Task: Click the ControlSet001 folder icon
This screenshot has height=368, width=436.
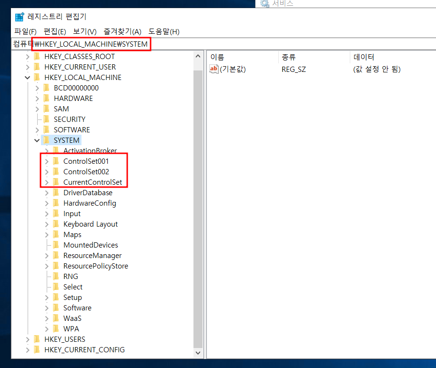Action: [x=56, y=161]
